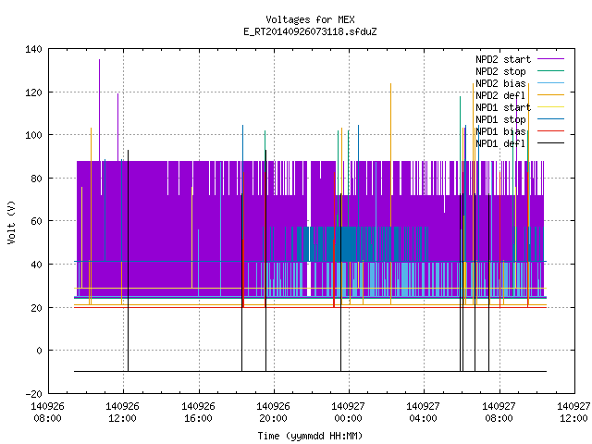Click the purple NPD2 start legend line
This screenshot has height=444, width=592.
point(551,59)
